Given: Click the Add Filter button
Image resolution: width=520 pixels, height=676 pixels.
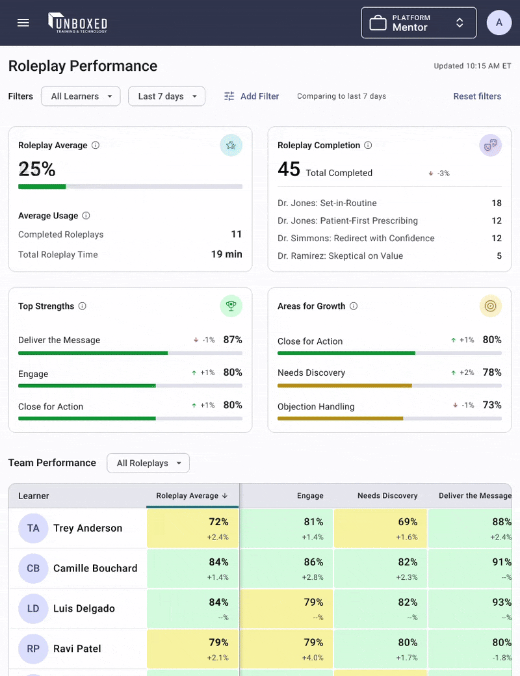Looking at the screenshot, I should (252, 96).
